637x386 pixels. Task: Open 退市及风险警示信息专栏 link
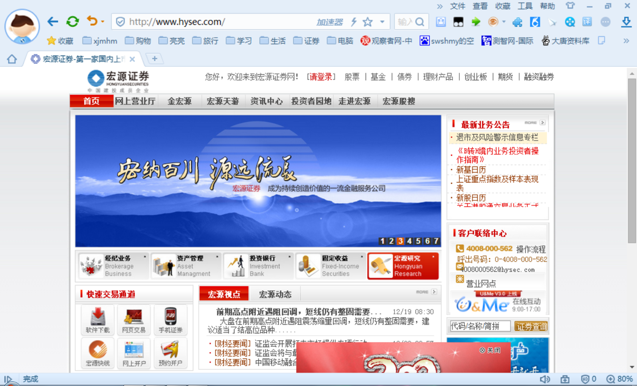coord(497,137)
